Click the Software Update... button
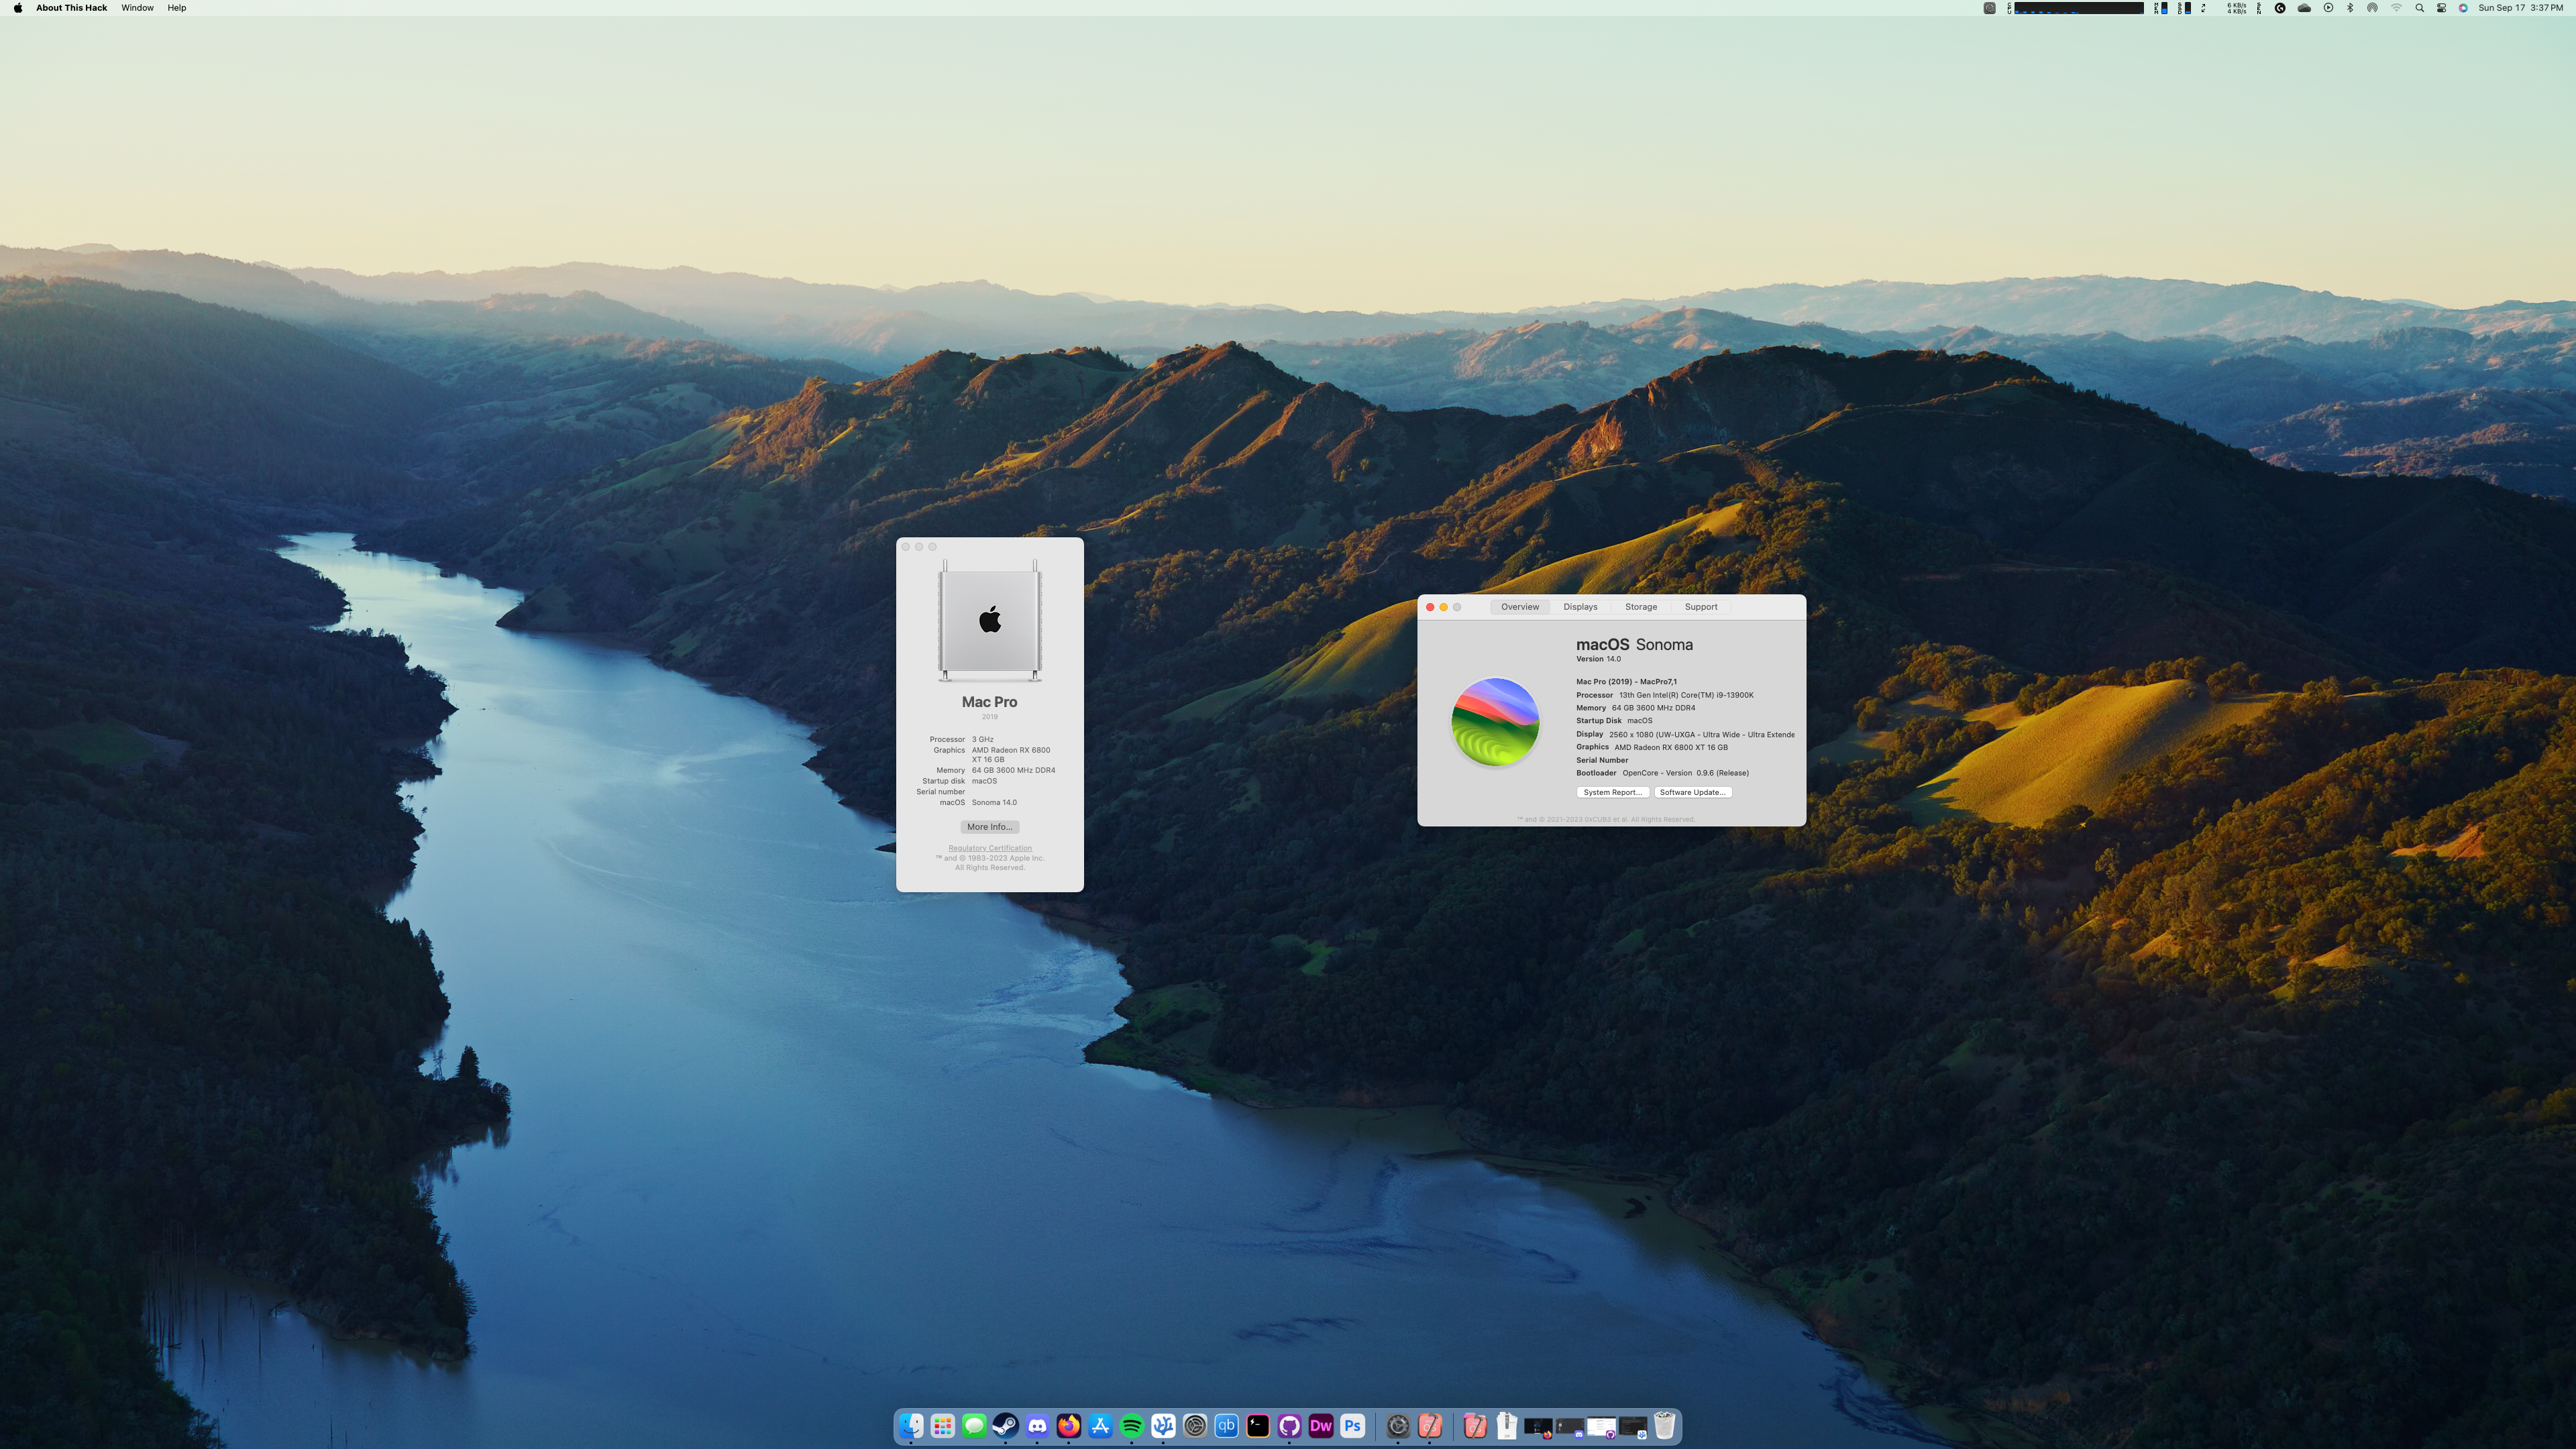This screenshot has height=1449, width=2576. pos(1692,792)
